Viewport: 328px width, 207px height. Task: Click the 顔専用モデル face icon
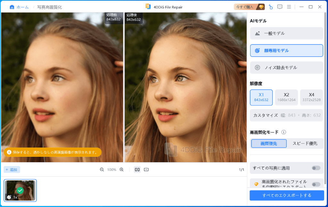[257, 51]
